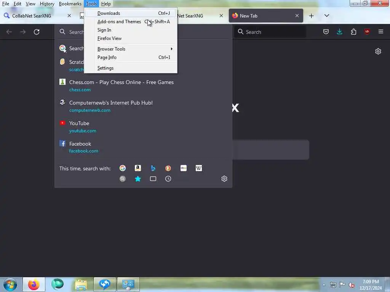Search History via the clock icon
This screenshot has height=292, width=390.
tap(168, 179)
